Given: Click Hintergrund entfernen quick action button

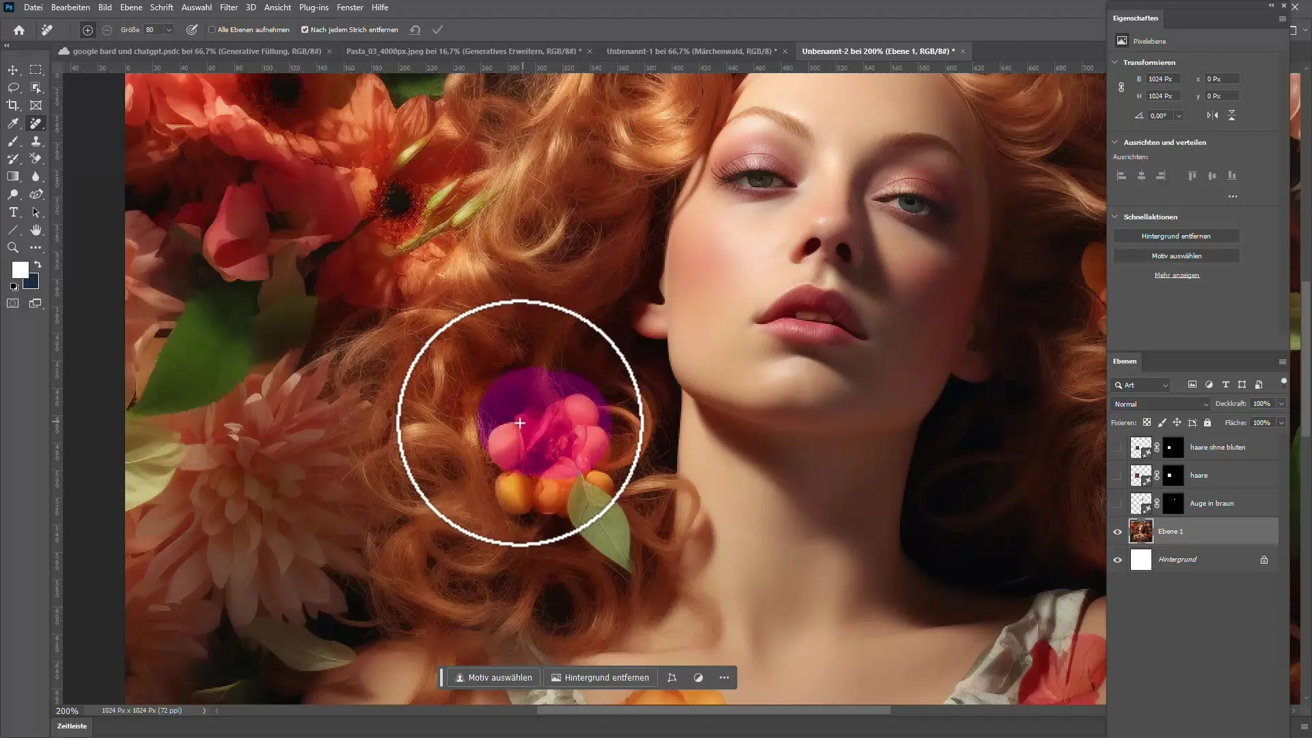Looking at the screenshot, I should (1178, 235).
